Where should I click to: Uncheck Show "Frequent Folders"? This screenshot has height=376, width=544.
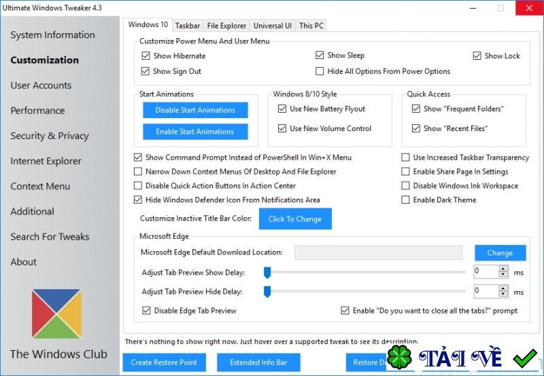pos(416,109)
